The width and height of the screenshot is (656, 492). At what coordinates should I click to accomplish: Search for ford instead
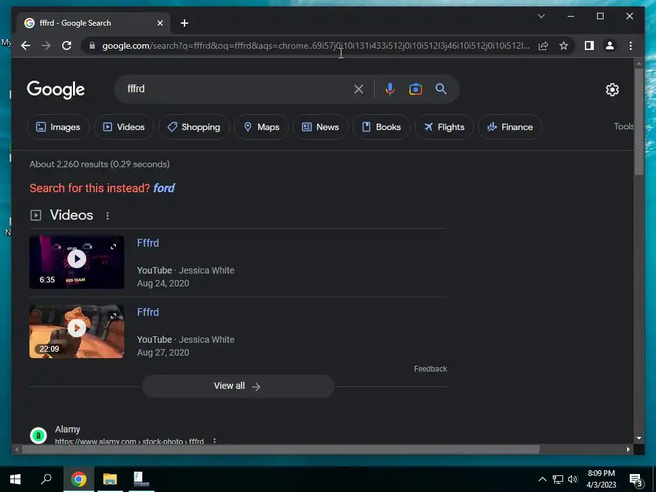(x=164, y=188)
